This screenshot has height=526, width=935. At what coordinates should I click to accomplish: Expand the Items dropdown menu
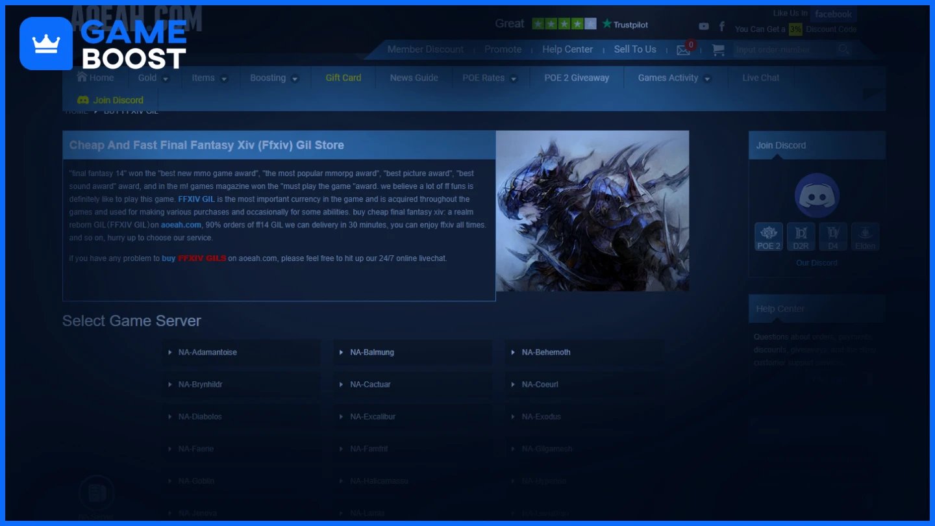pos(210,78)
